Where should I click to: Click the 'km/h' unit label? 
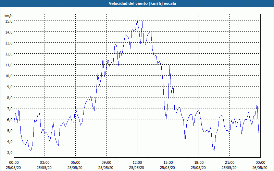coord(9,16)
